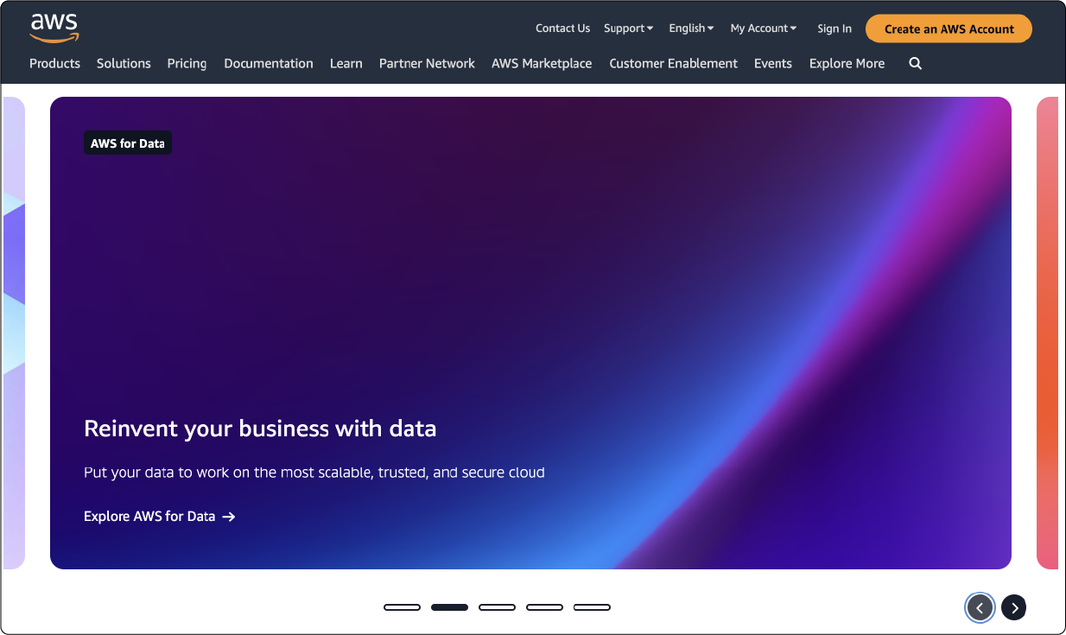Open the Explore More menu
The width and height of the screenshot is (1066, 635).
point(847,63)
